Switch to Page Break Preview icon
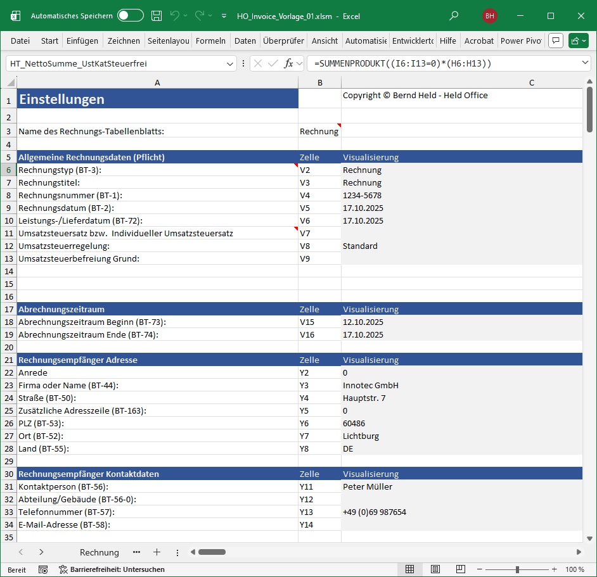Viewport: 597px width, 577px height. (462, 569)
